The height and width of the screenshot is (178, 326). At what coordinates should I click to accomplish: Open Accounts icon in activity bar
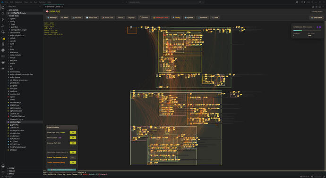click(x=3, y=166)
